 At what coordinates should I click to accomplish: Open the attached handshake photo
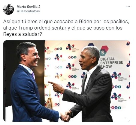[x=67, y=81]
